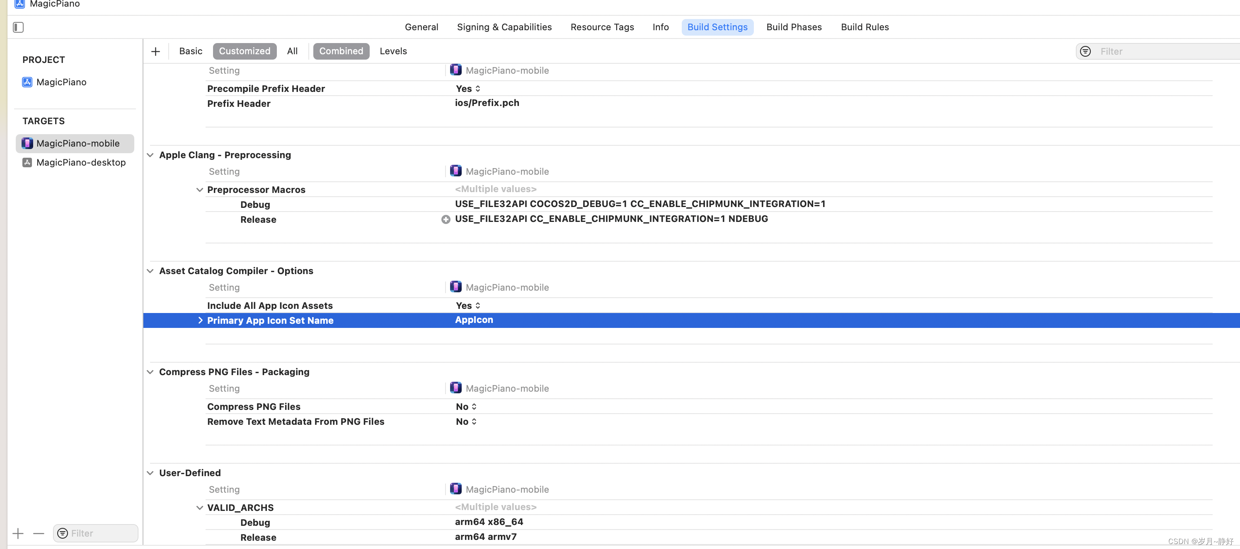1240x549 pixels.
Task: Click the add build setting plus icon
Action: point(155,51)
